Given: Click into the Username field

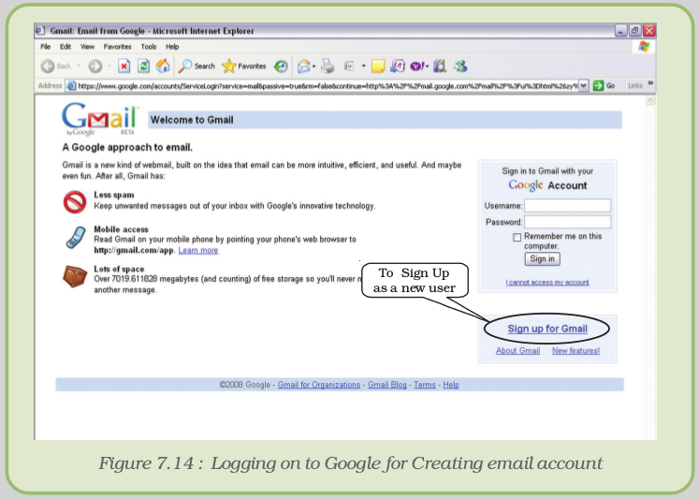Looking at the screenshot, I should pos(567,205).
